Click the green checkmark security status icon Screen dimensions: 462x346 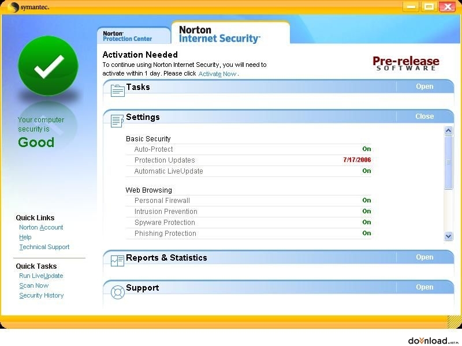coord(49,66)
